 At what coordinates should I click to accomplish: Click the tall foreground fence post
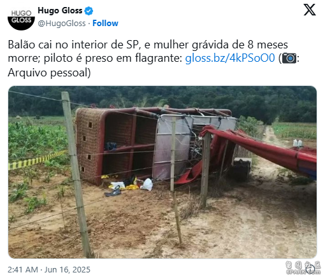(77, 174)
